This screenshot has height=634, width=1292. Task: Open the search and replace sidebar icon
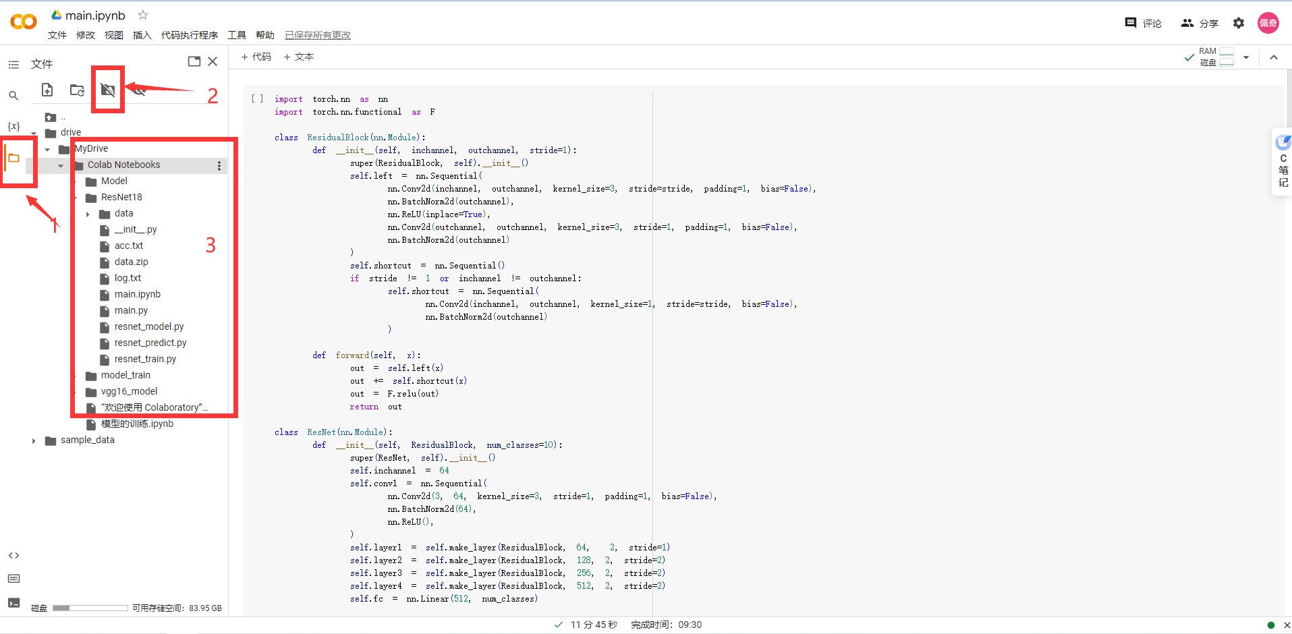(13, 96)
